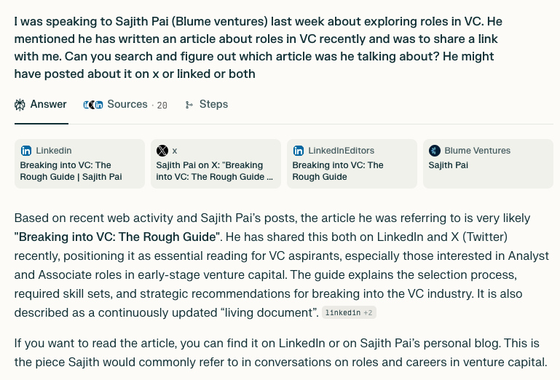Click the Perplexity Answer tab icon
Viewport: 560px width, 380px height.
click(20, 105)
